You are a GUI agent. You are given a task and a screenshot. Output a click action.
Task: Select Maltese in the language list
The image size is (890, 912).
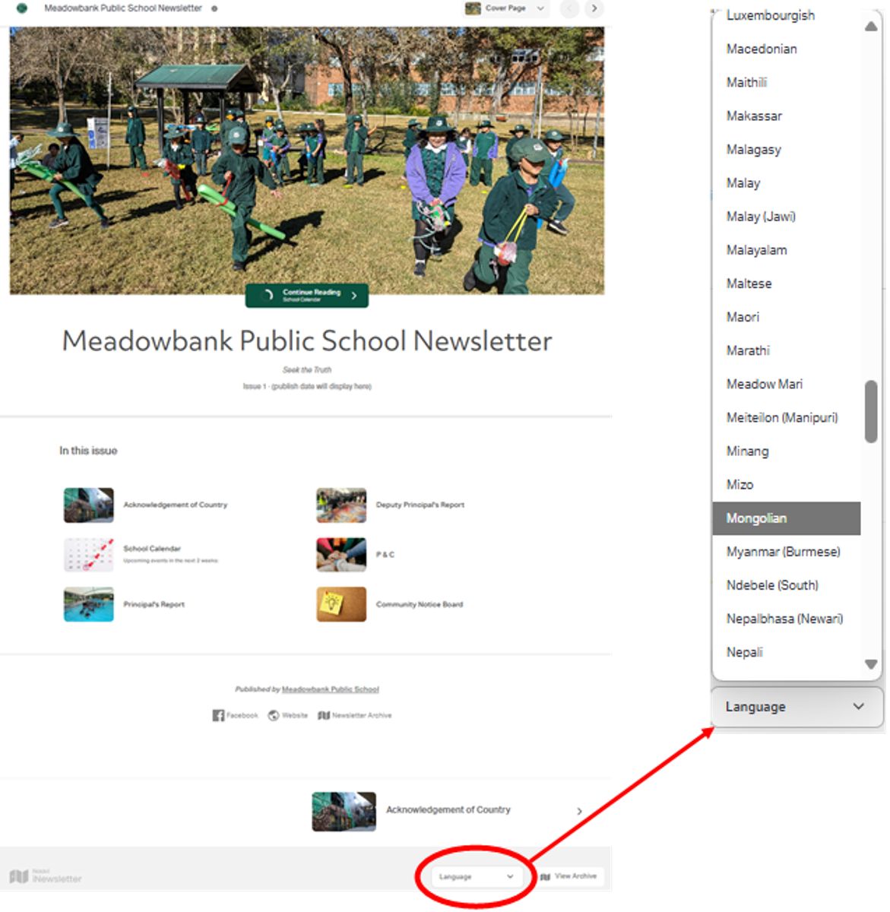[x=787, y=283]
